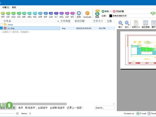Select the DXF conversion icon
This screenshot has width=156, height=117.
click(8, 15)
